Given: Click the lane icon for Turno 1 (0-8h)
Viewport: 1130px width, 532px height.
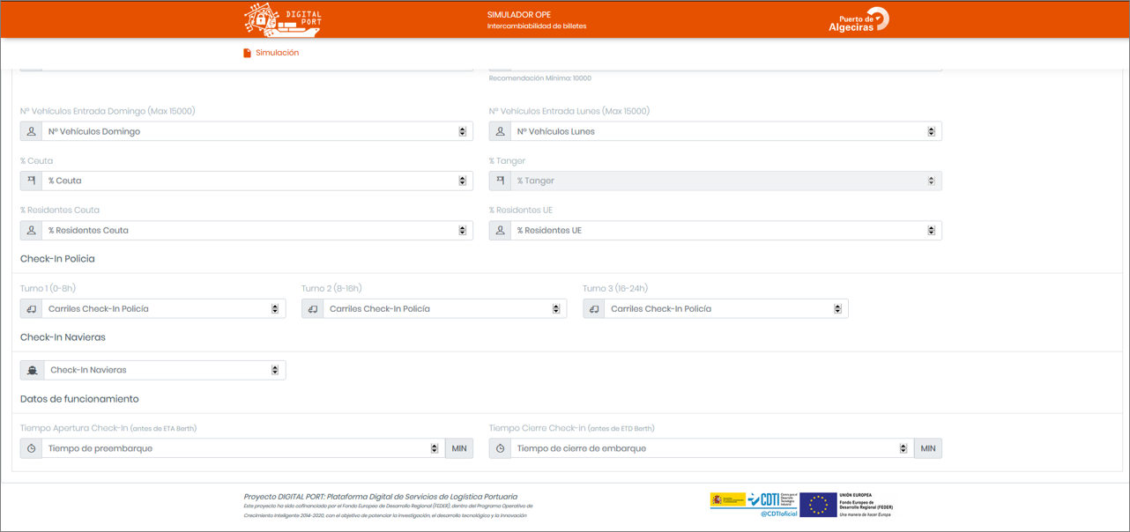Looking at the screenshot, I should (x=31, y=309).
